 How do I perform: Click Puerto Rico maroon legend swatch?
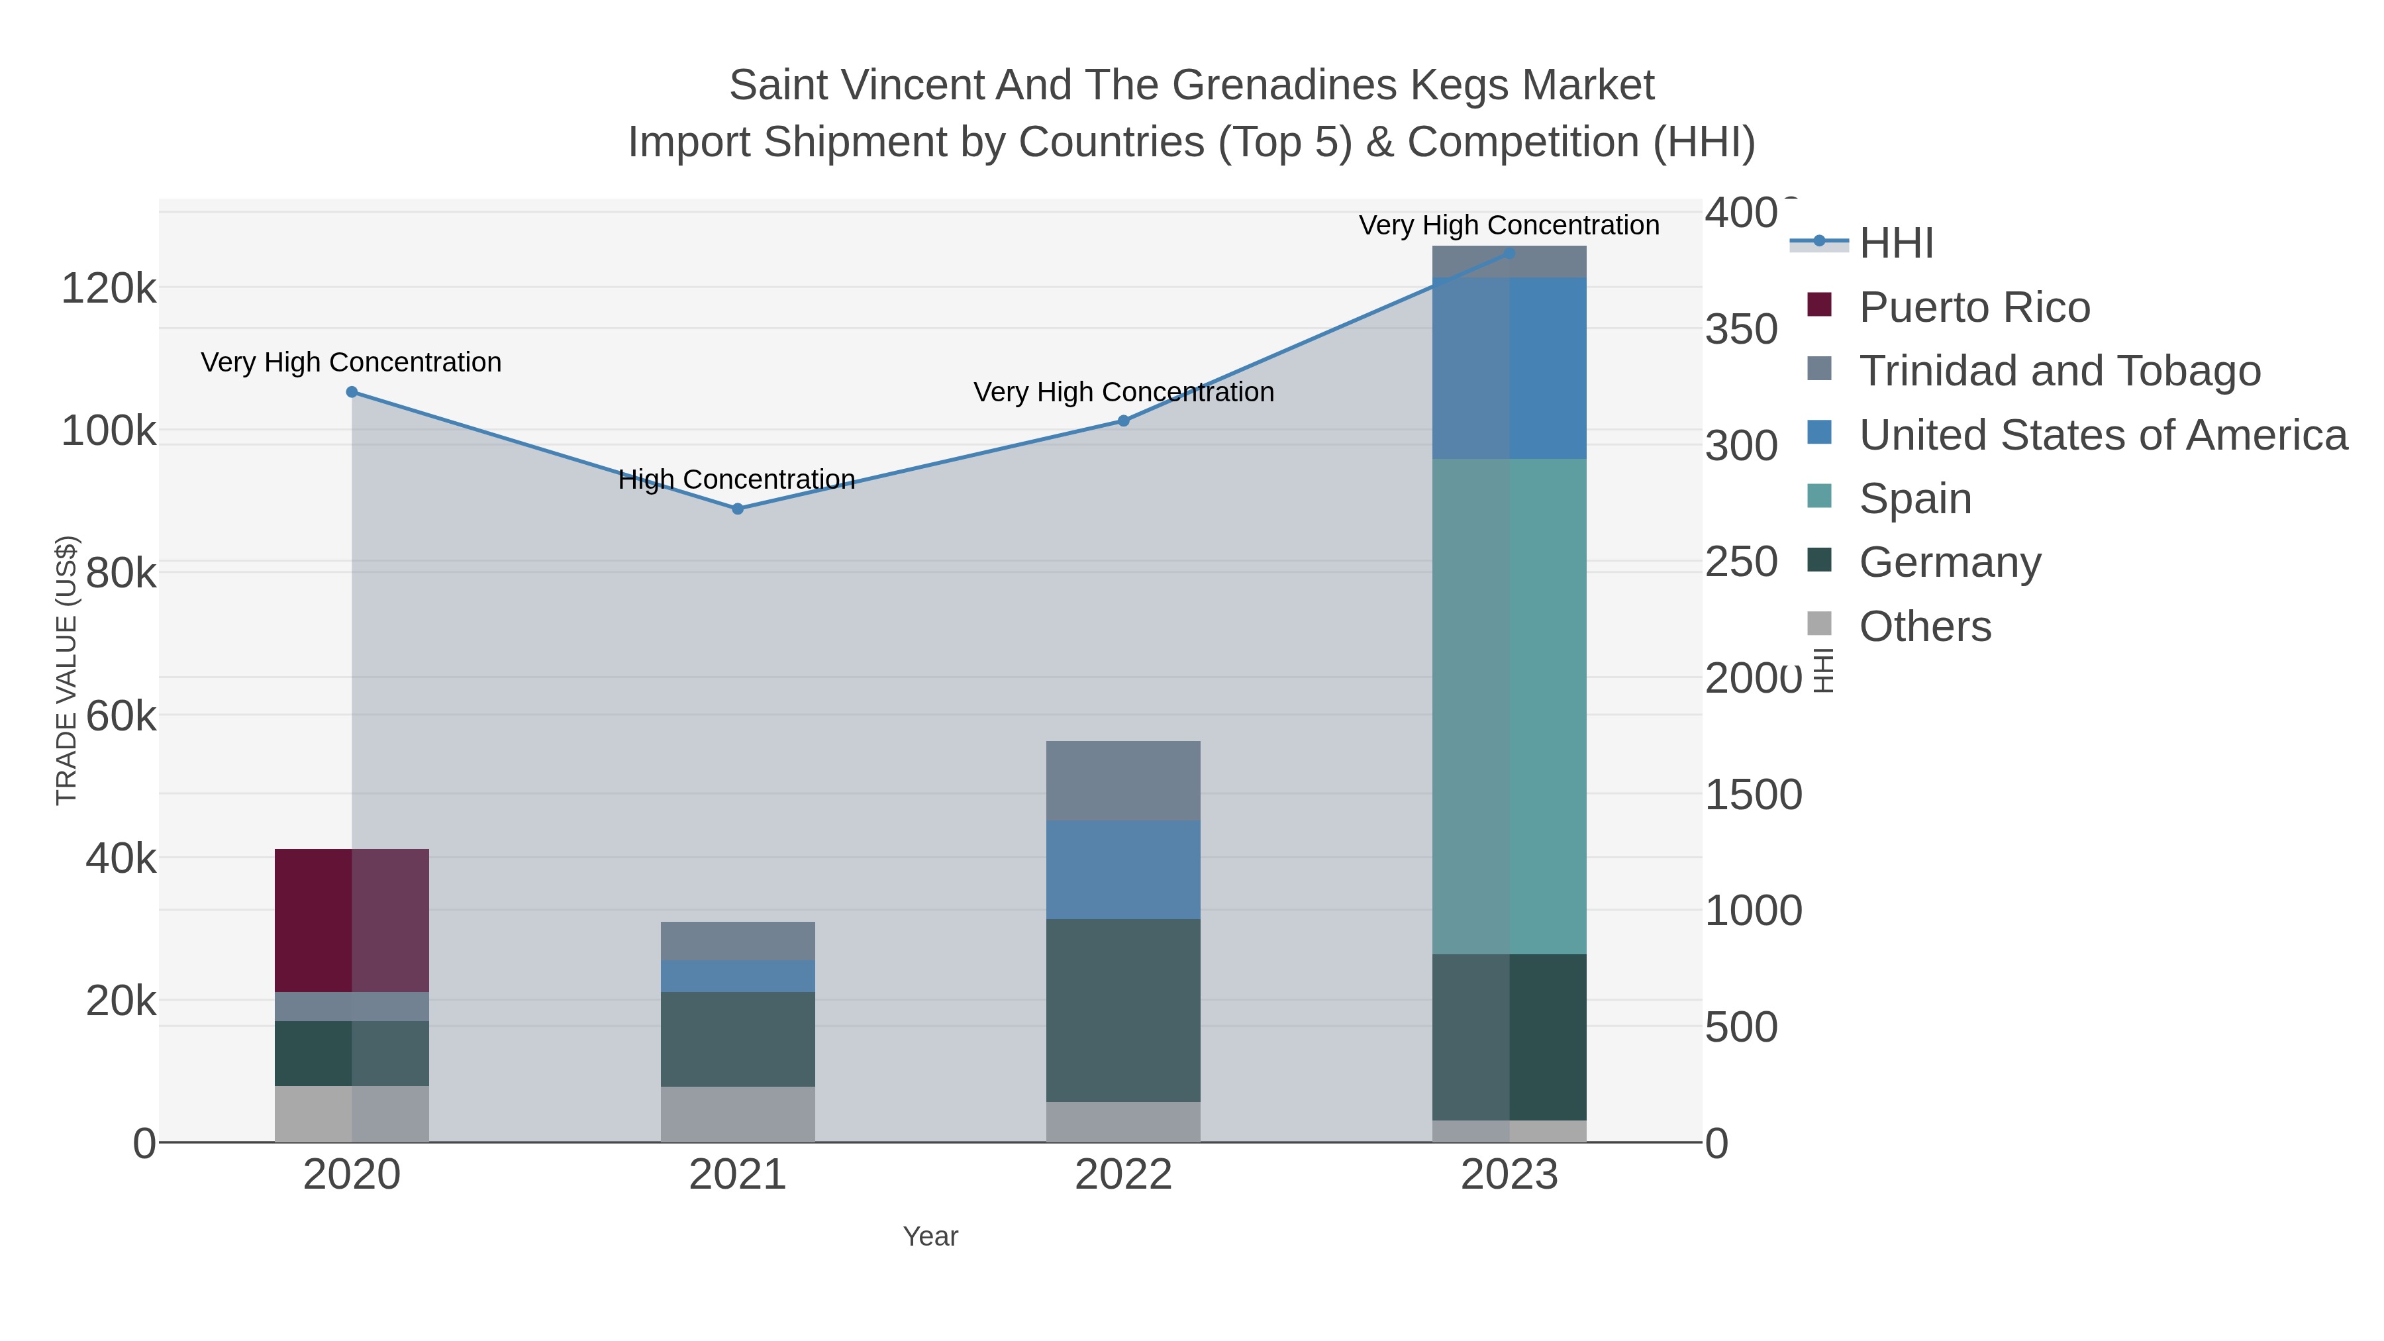[x=1820, y=305]
